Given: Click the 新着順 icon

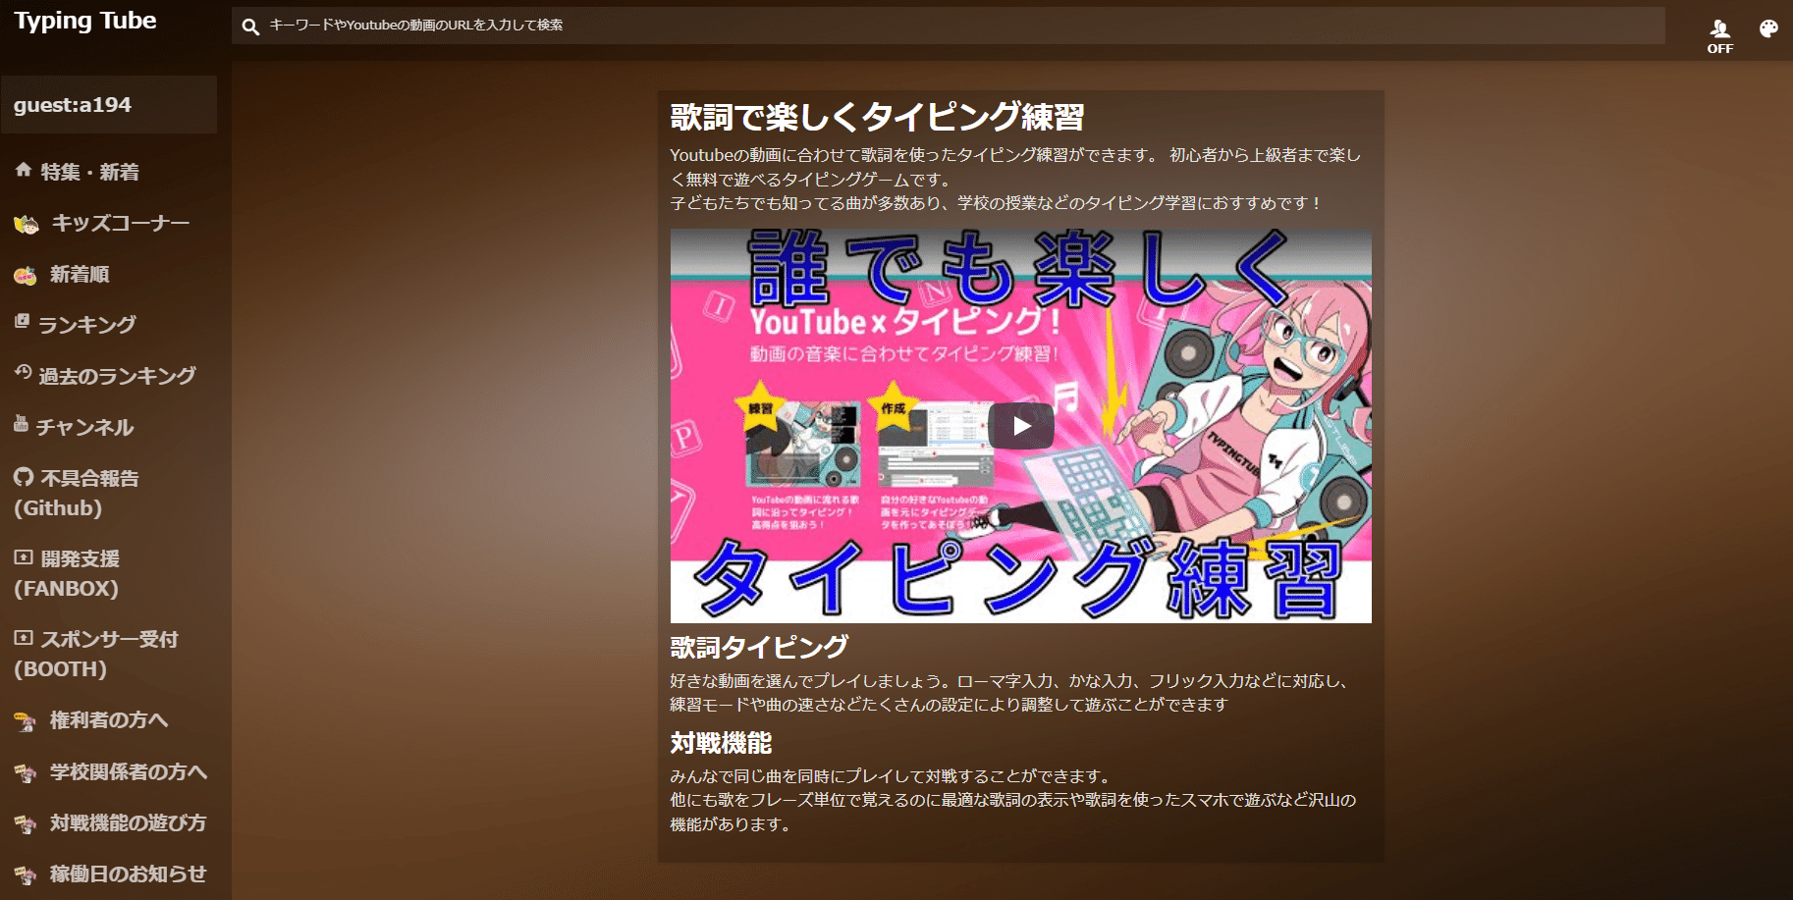Looking at the screenshot, I should tap(26, 276).
